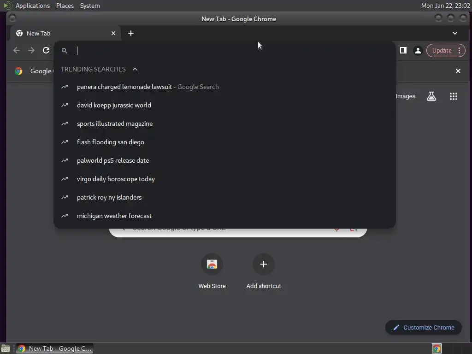Viewport: 472px width, 354px height.
Task: Select suggestion sports illustrated magazine
Action: 224,124
